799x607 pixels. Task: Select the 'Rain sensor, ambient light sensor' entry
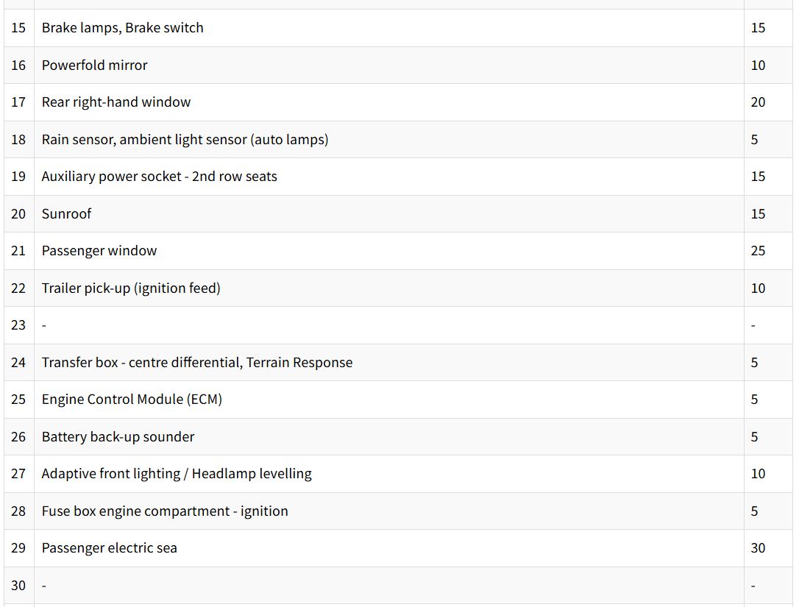coord(185,140)
